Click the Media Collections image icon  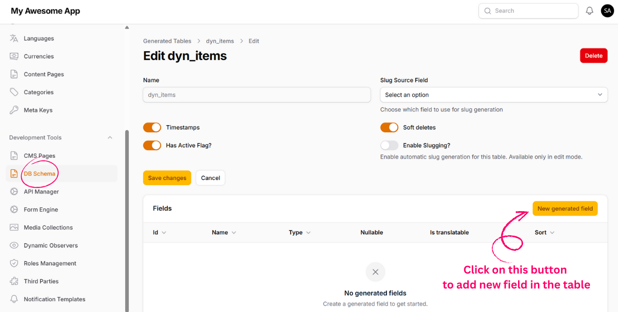[14, 227]
